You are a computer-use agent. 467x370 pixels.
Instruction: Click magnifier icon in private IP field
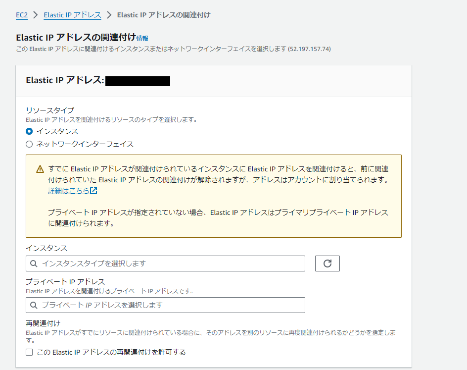[34, 305]
